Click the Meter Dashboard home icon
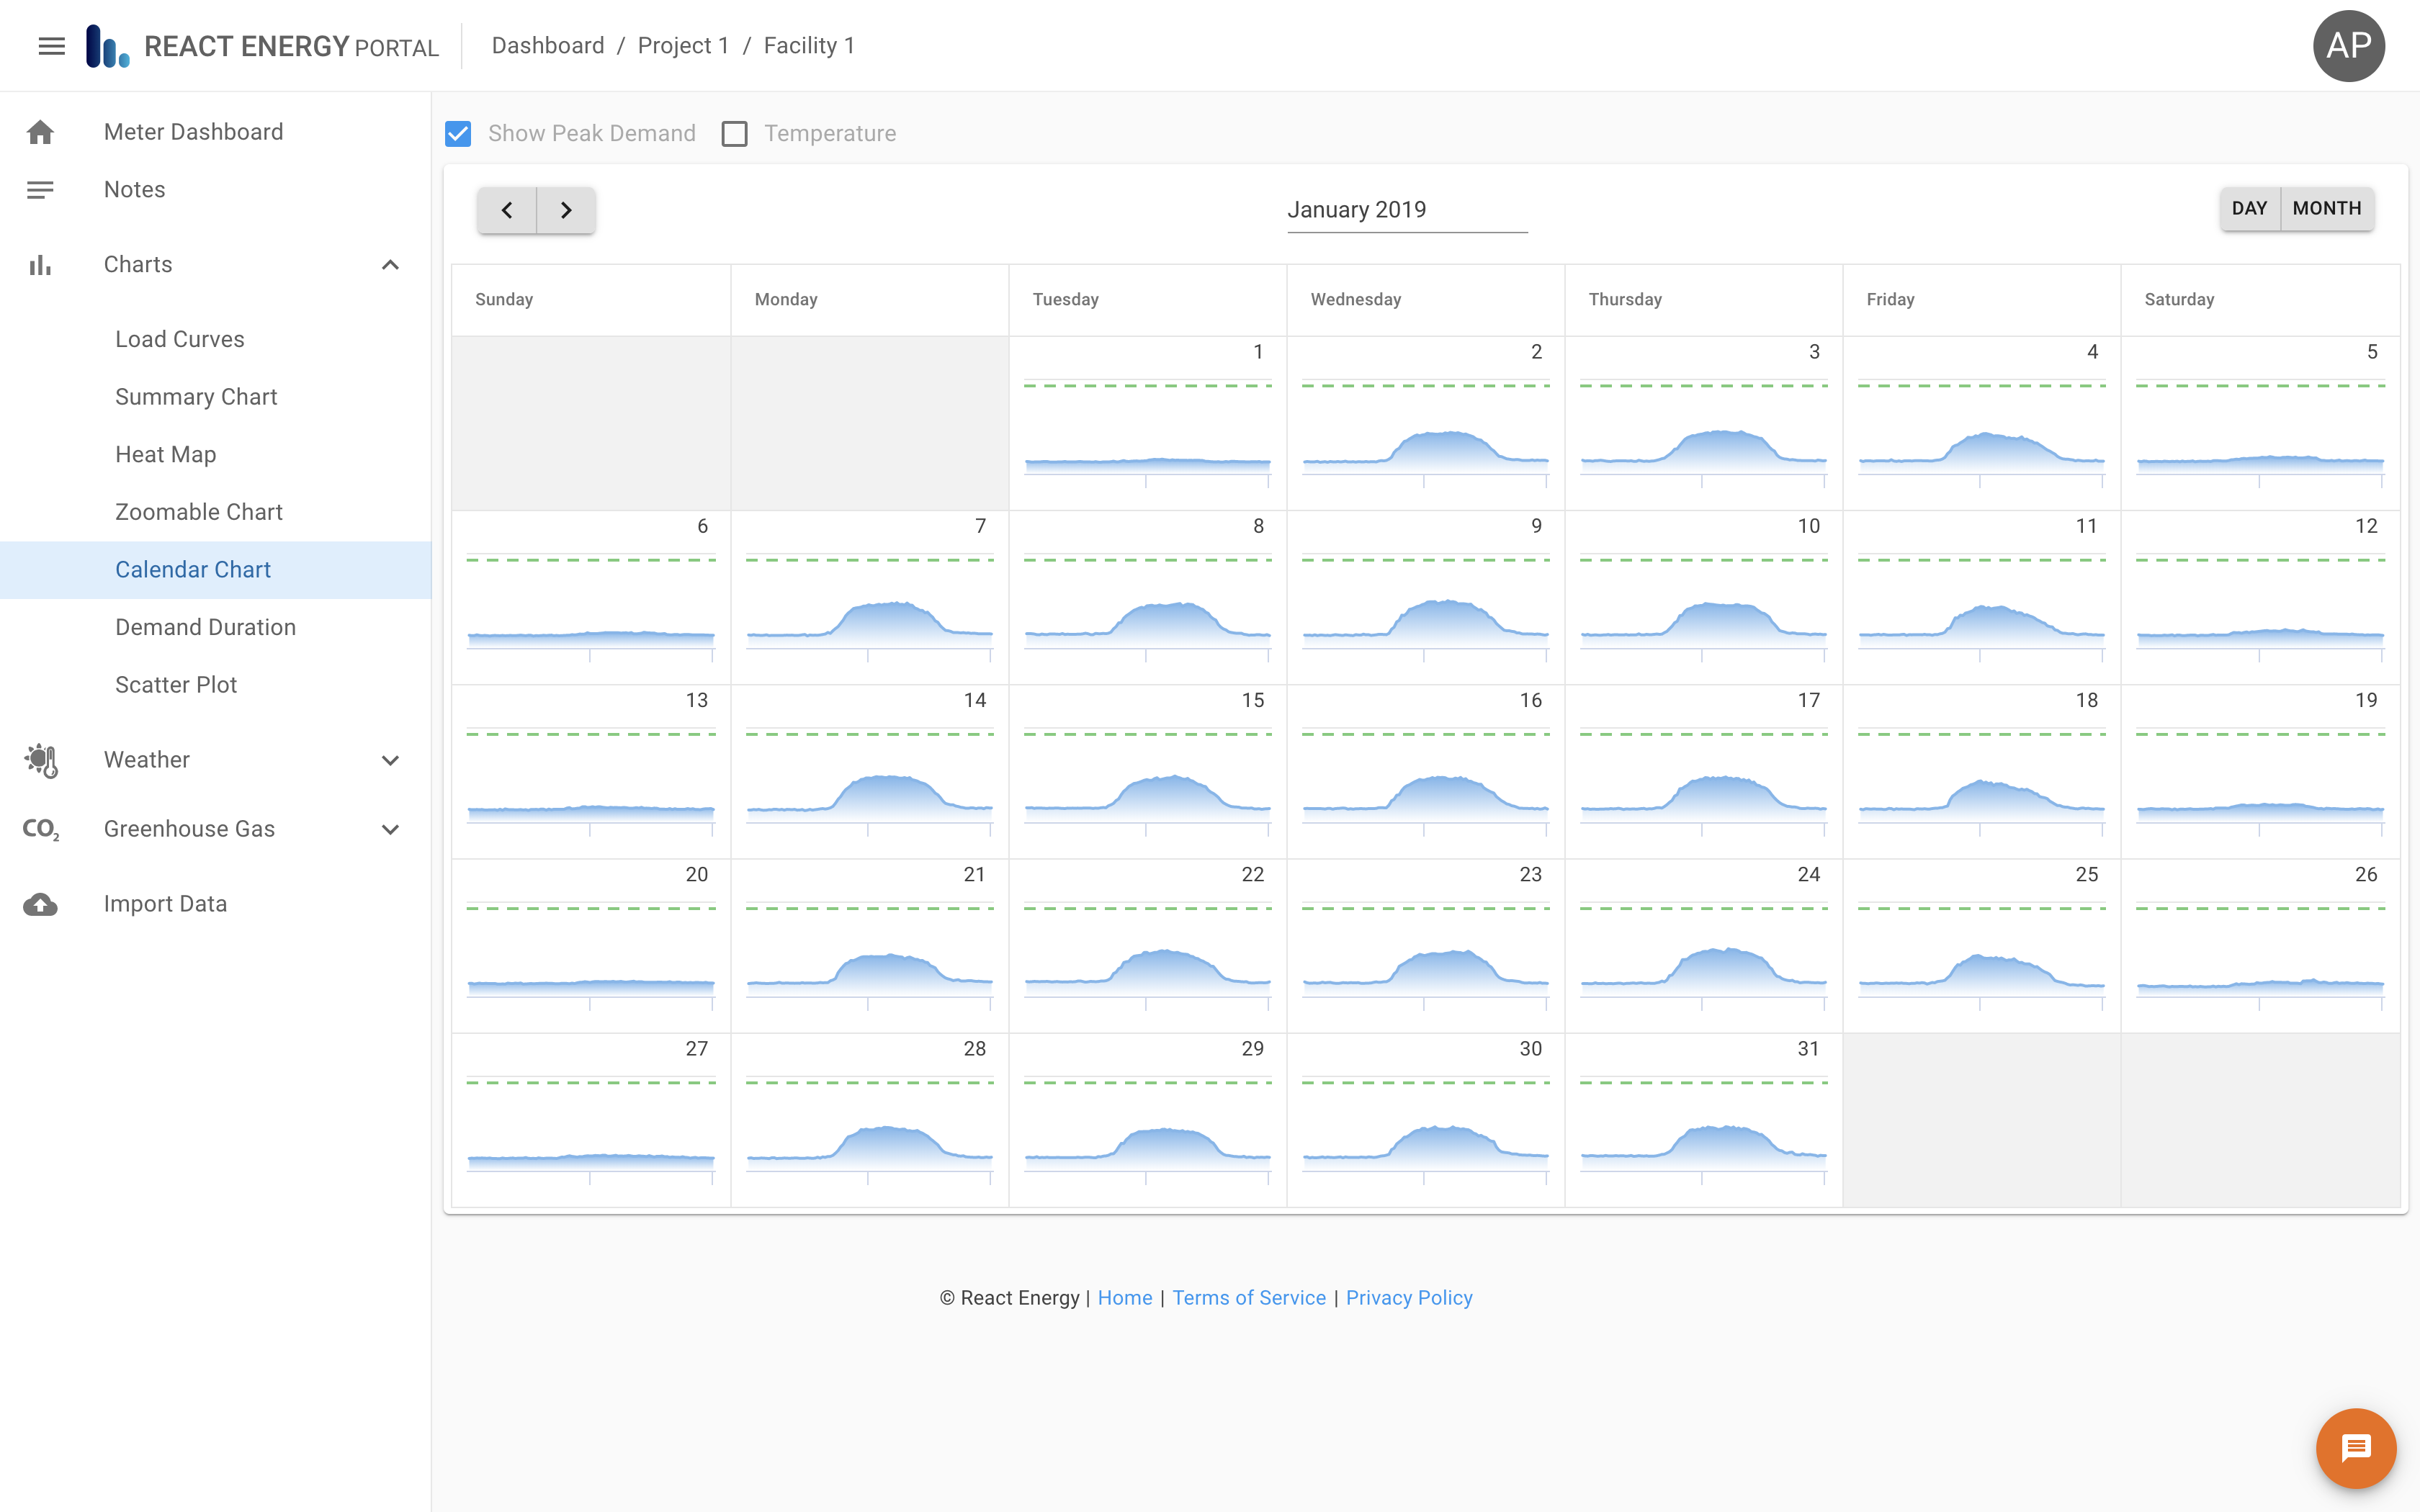This screenshot has width=2420, height=1512. (x=40, y=131)
